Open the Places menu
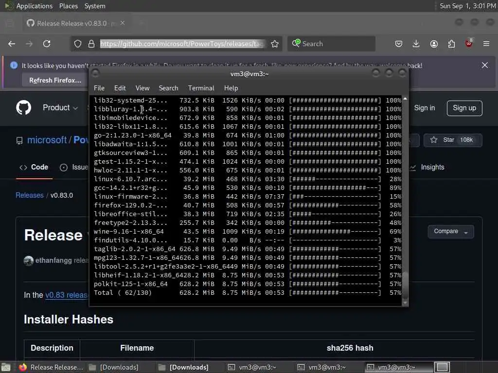Screen dimensions: 498x373 [68, 6]
